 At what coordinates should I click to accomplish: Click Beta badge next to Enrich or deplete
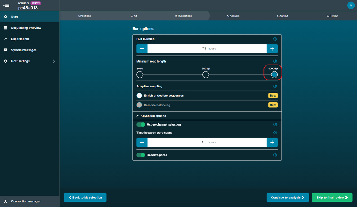point(273,96)
